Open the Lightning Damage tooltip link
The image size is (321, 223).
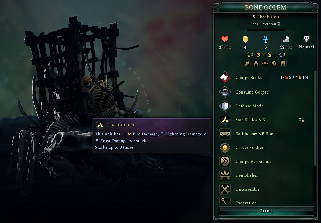184,134
